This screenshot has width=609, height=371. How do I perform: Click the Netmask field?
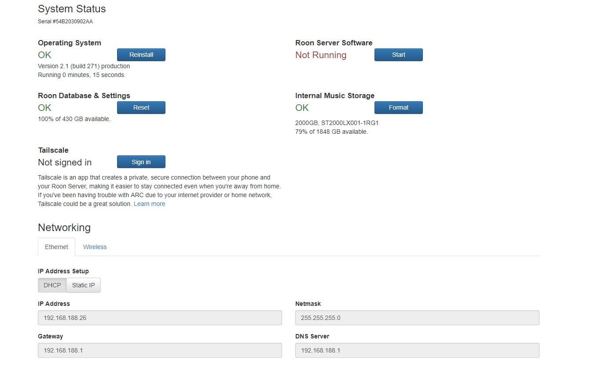click(417, 318)
